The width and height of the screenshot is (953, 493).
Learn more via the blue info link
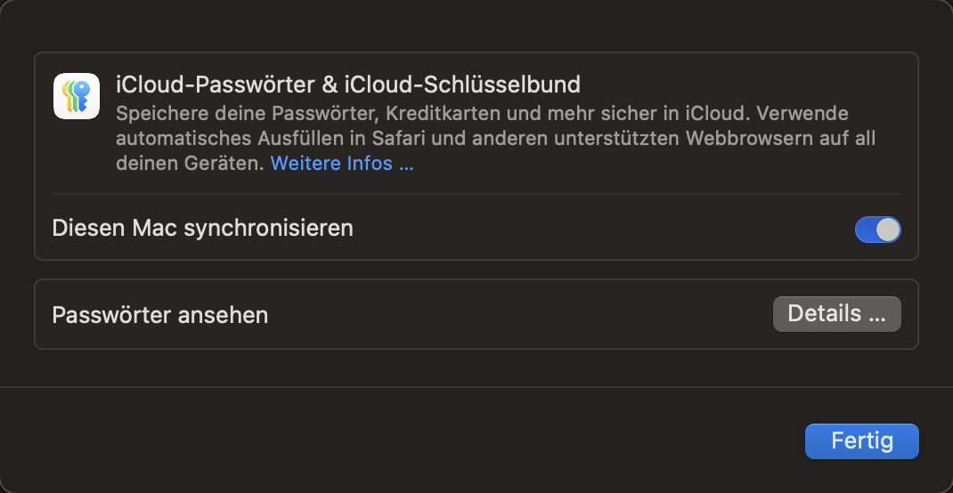342,164
